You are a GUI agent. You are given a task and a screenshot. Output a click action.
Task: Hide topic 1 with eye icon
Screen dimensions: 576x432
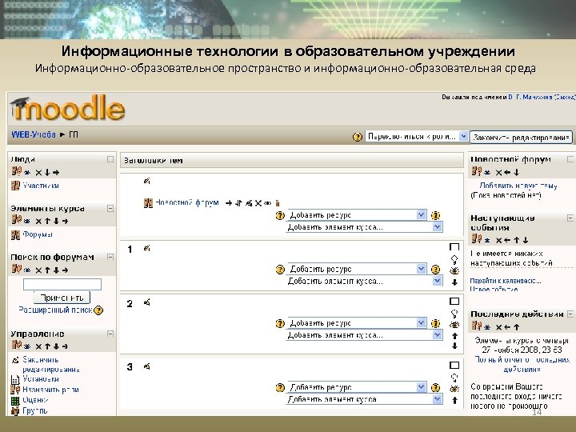click(x=454, y=271)
